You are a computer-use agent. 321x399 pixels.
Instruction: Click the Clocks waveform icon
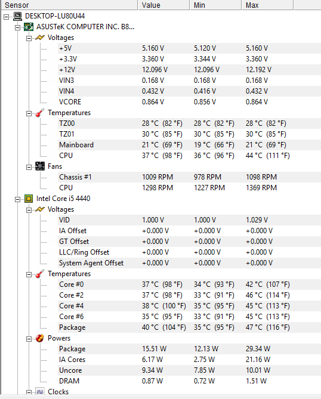click(40, 391)
